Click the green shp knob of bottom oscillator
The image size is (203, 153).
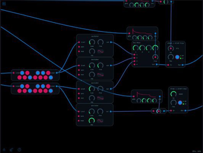(x=92, y=120)
